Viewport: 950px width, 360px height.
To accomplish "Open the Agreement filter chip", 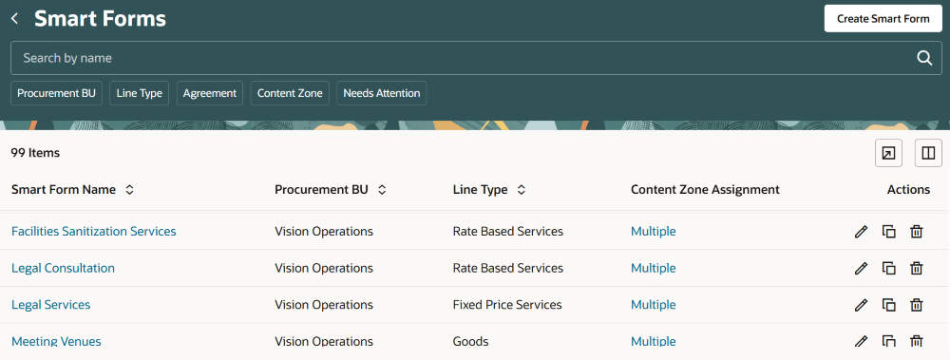I will click(210, 93).
